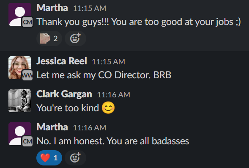Open the 11:15 AM timestamp on Martha's first message
The width and height of the screenshot is (249, 168).
tap(90, 8)
